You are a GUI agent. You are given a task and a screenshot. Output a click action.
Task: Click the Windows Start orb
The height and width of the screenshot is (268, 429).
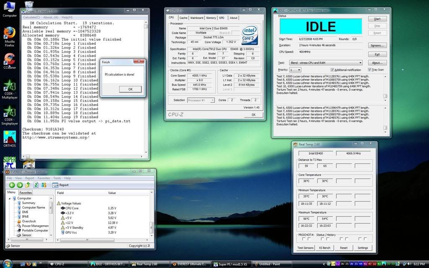tap(7, 263)
